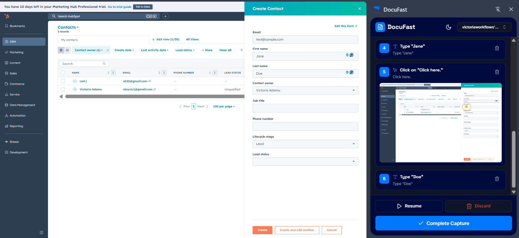519x238 pixels.
Task: Open advanced filters icon
Action: 241,50
